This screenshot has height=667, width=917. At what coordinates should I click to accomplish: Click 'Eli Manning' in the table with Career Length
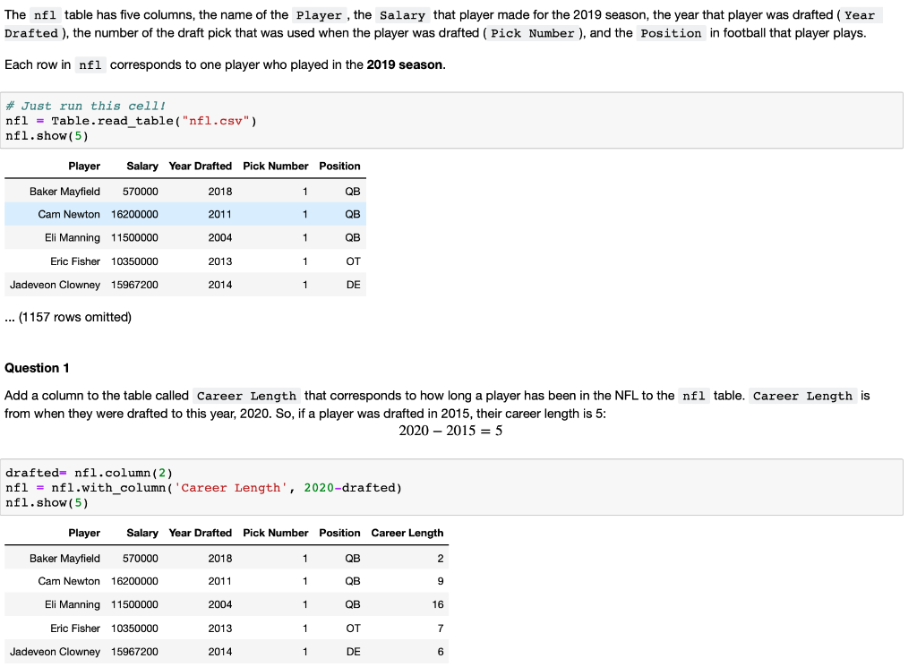[73, 604]
